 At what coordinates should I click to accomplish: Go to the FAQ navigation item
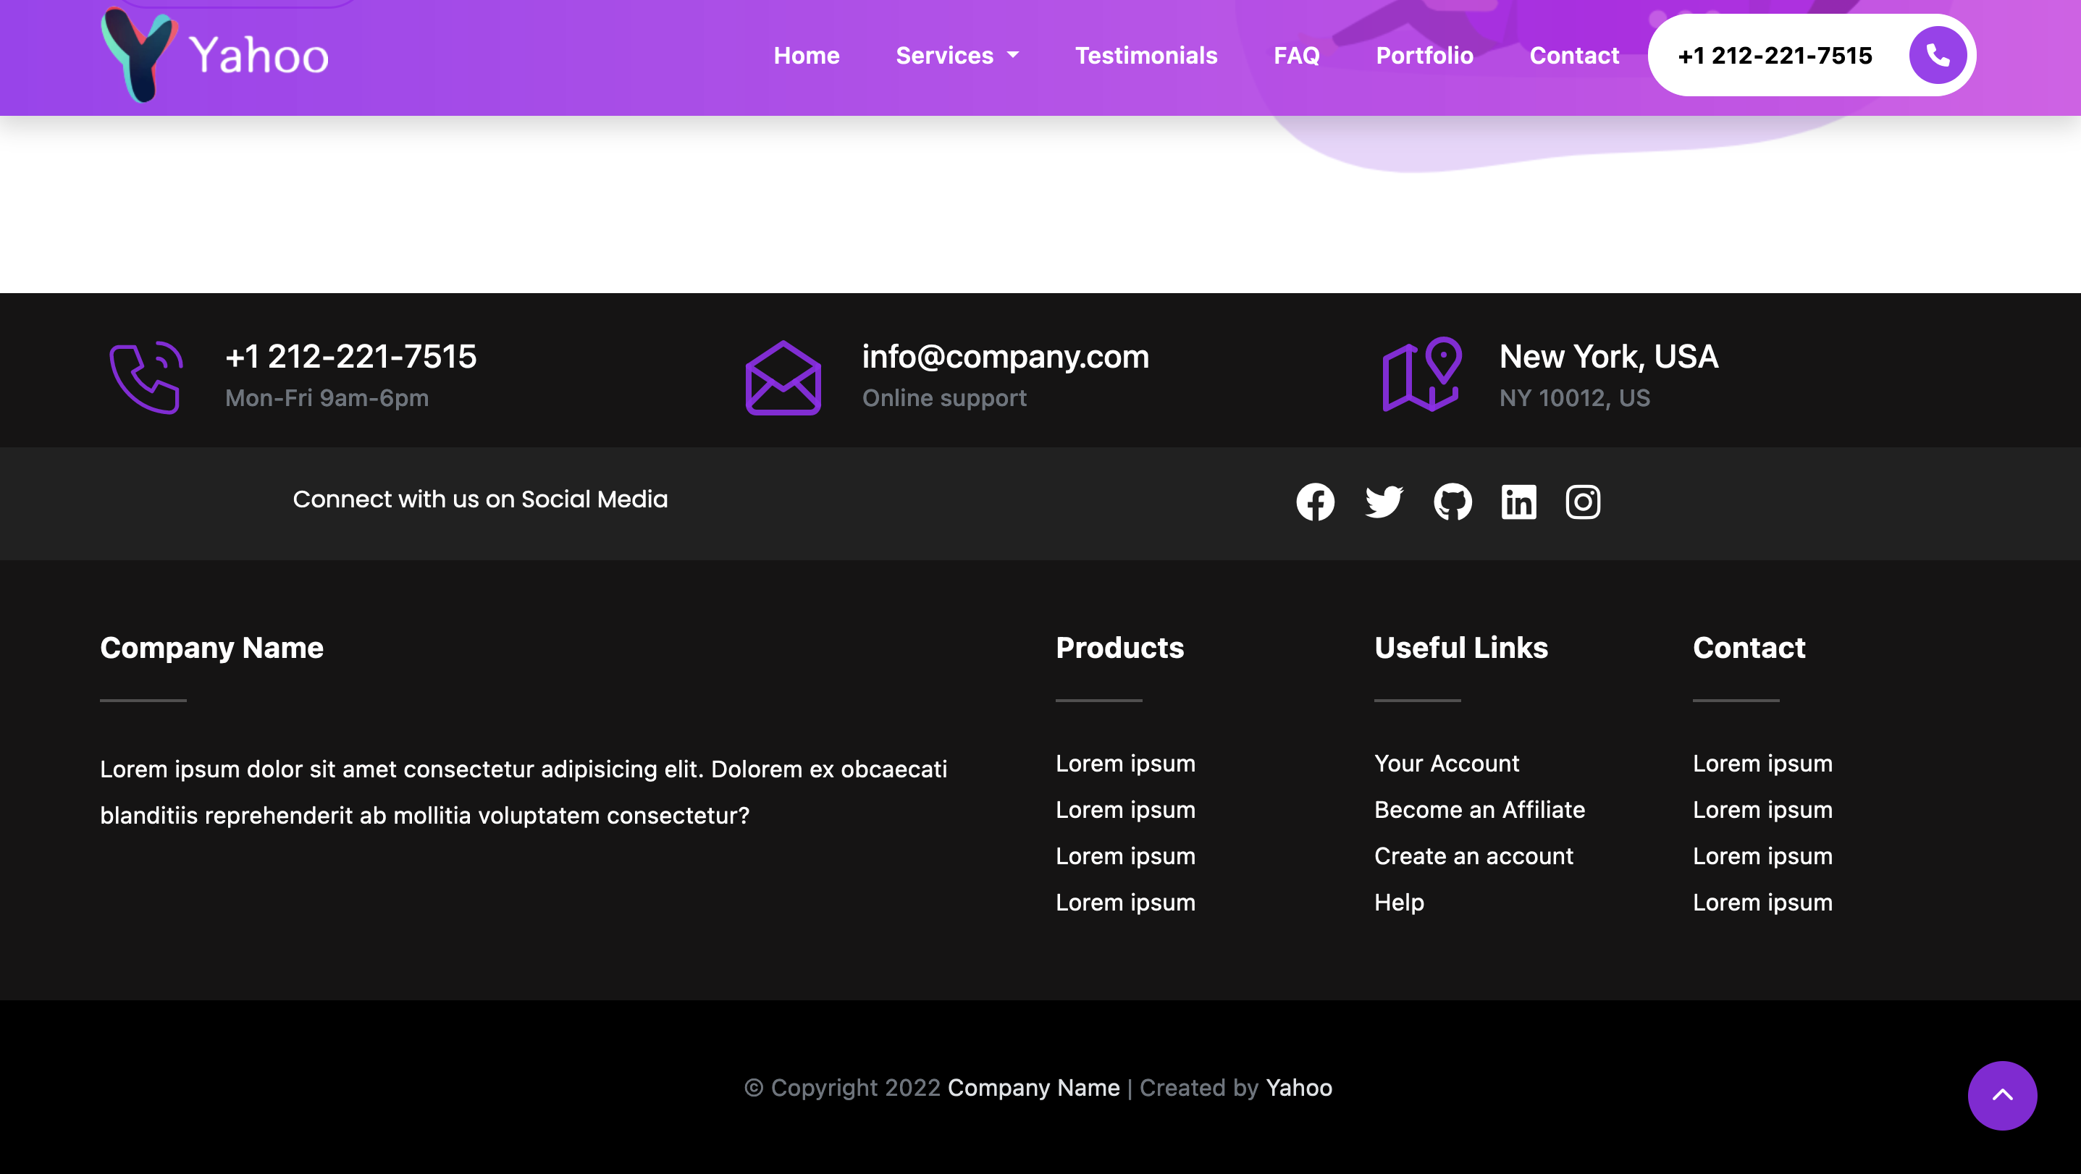pos(1297,55)
